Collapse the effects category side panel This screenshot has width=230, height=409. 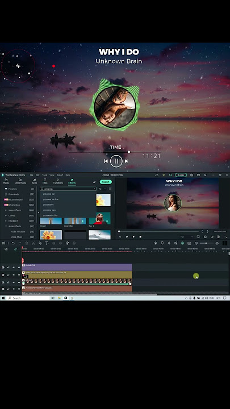[39, 213]
